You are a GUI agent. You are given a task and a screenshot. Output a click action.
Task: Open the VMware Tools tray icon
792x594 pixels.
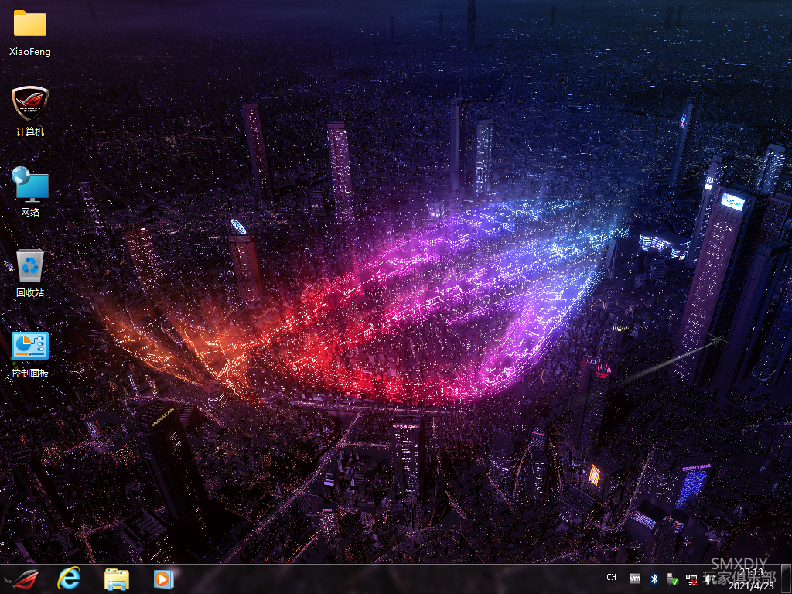pyautogui.click(x=635, y=579)
